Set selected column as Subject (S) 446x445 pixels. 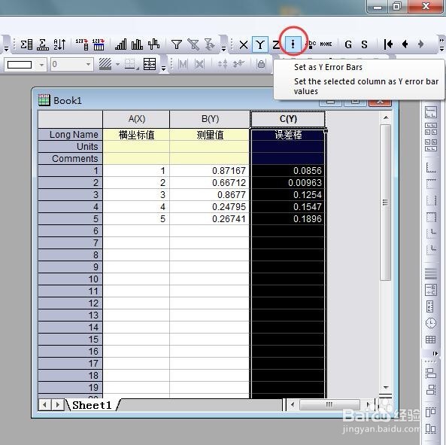tap(364, 44)
